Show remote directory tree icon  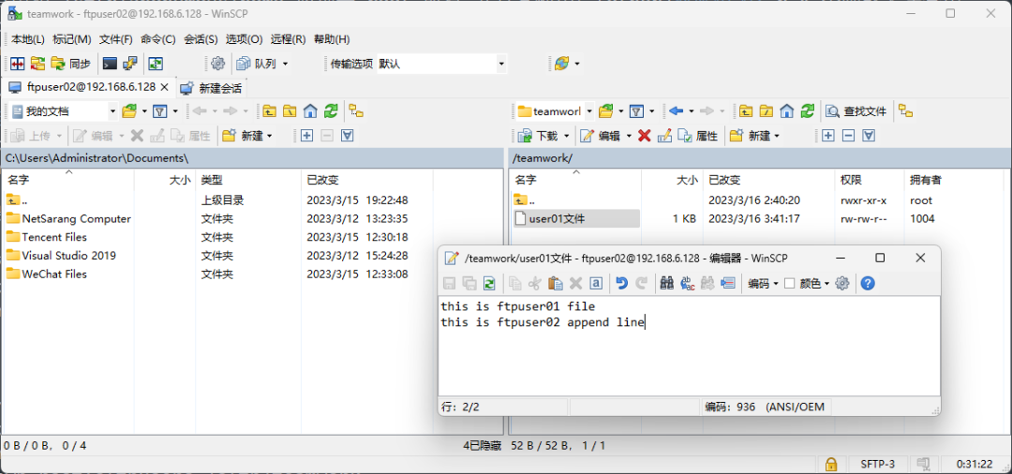pos(906,111)
